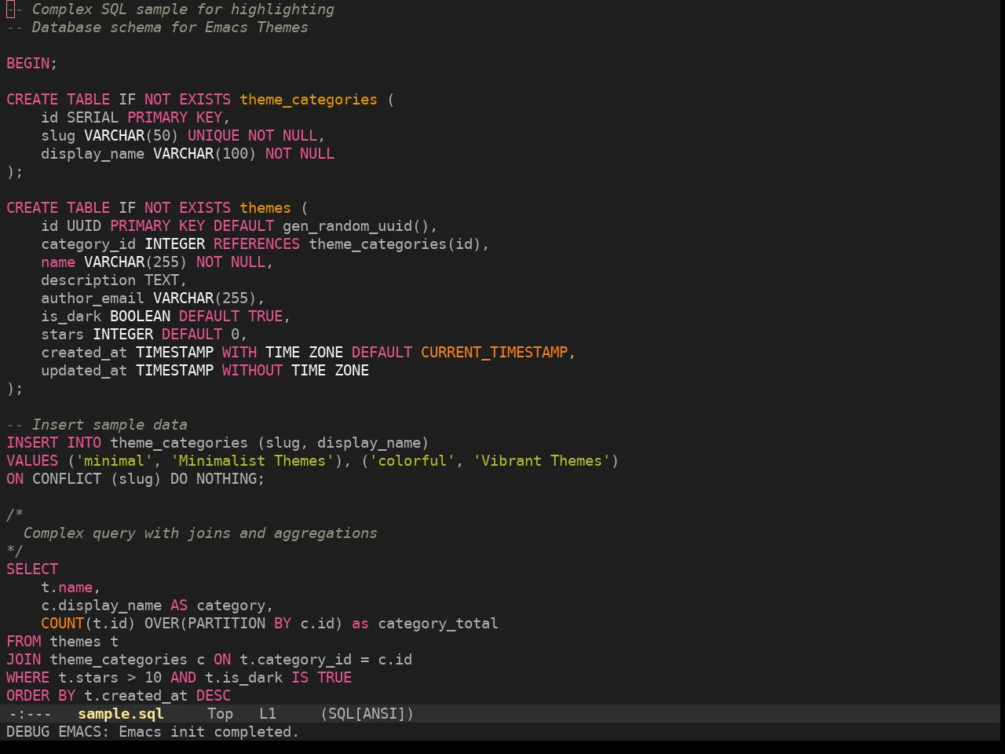The image size is (1005, 754).
Task: Click the BEGIN keyword
Action: click(28, 64)
